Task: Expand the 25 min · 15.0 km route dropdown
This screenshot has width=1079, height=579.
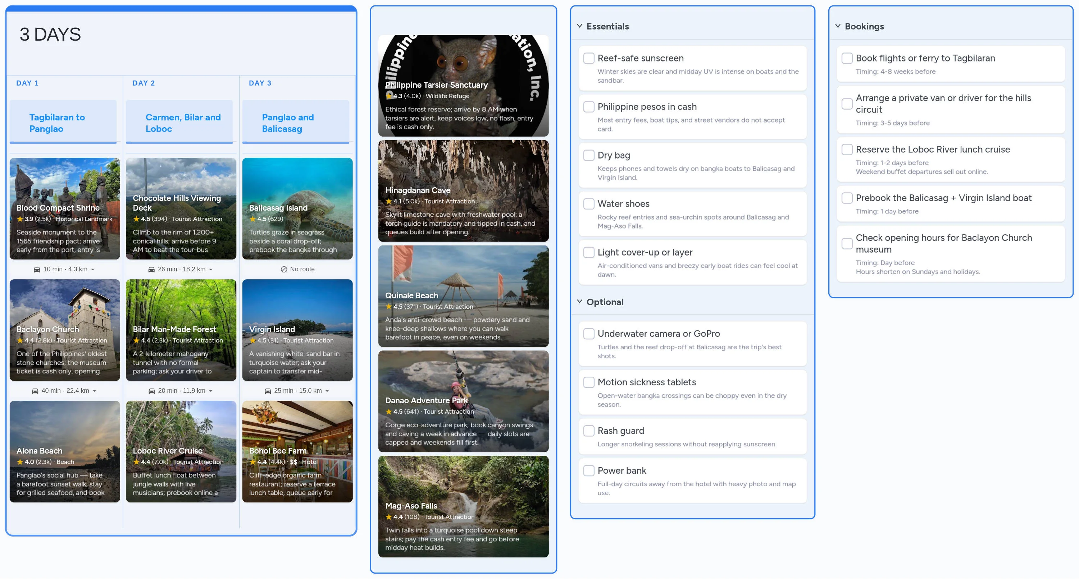Action: tap(327, 391)
